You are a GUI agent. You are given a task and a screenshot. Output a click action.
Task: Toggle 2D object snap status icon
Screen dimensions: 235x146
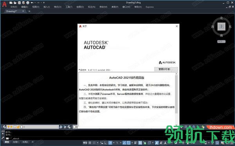point(128,143)
